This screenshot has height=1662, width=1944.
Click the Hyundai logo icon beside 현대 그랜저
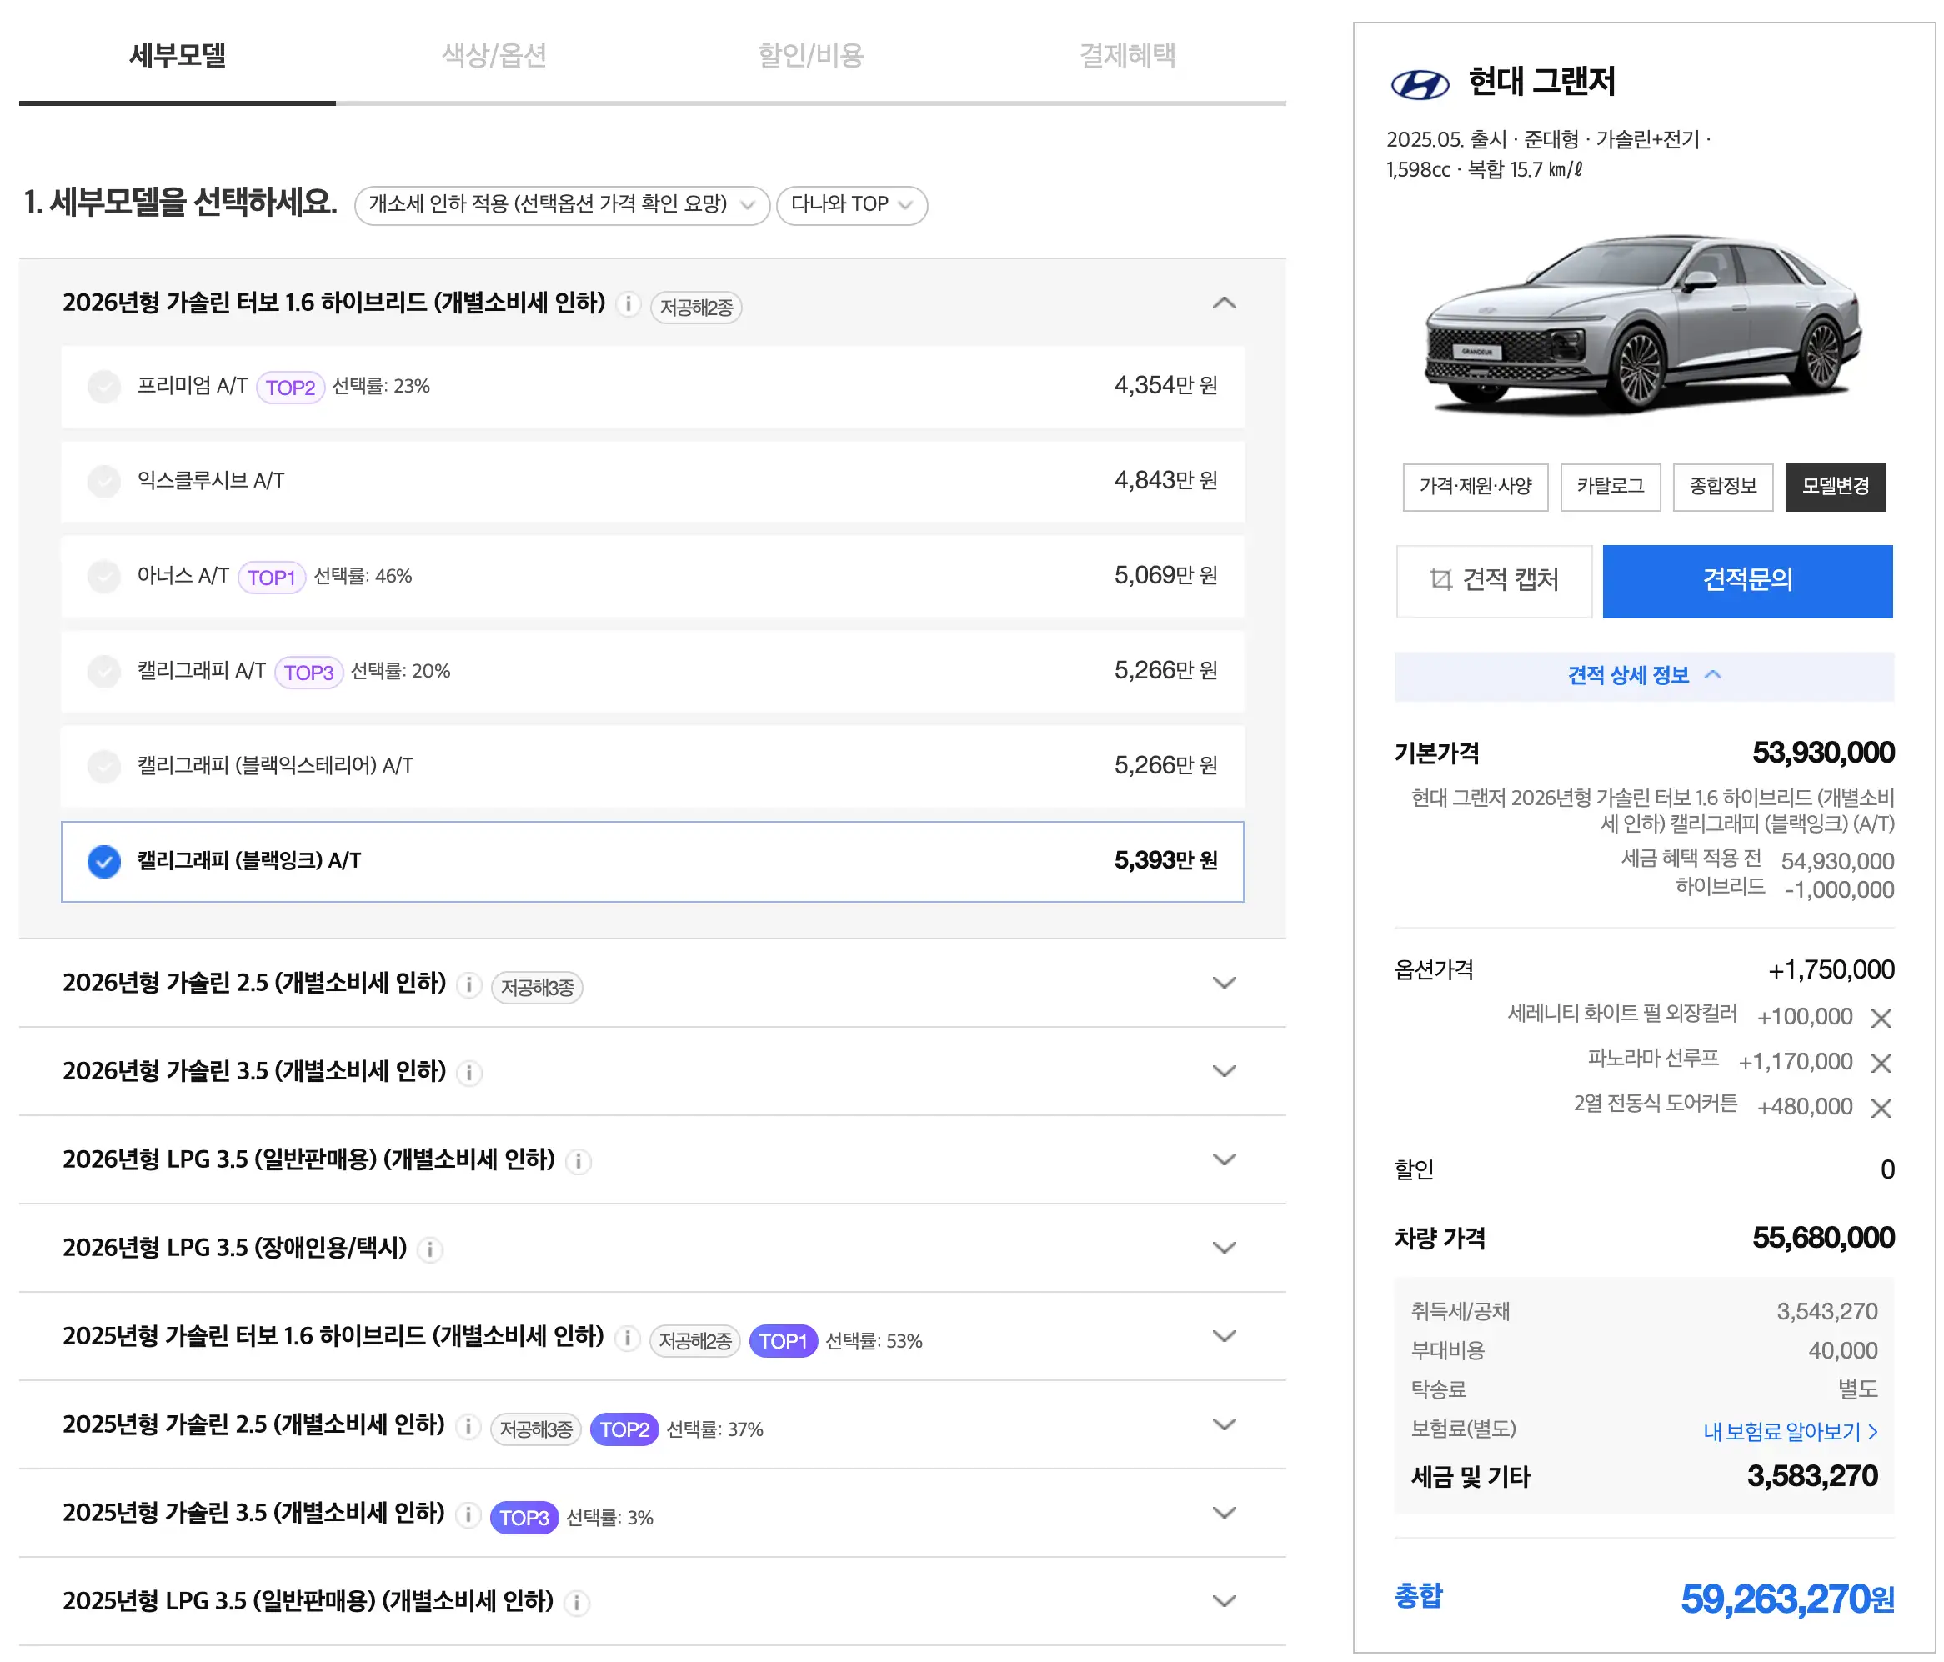[x=1422, y=82]
